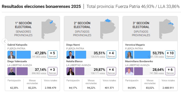Open Maximiliano Bondarenko's photo
Screen dimensions: 181x92
(x=129, y=71)
